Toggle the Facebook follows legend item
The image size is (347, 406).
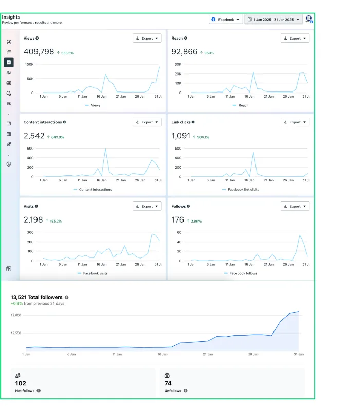[241, 273]
